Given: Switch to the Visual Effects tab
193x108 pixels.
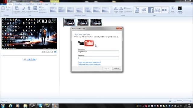Looking at the screenshot, I should coord(30,4).
